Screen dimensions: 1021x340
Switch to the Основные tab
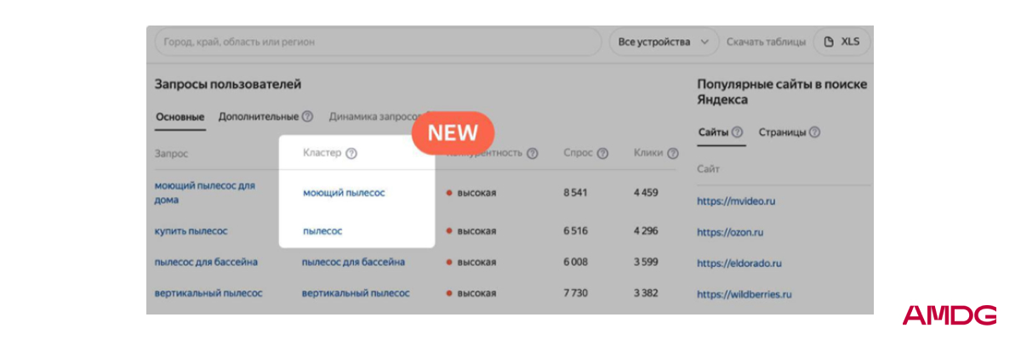point(180,116)
